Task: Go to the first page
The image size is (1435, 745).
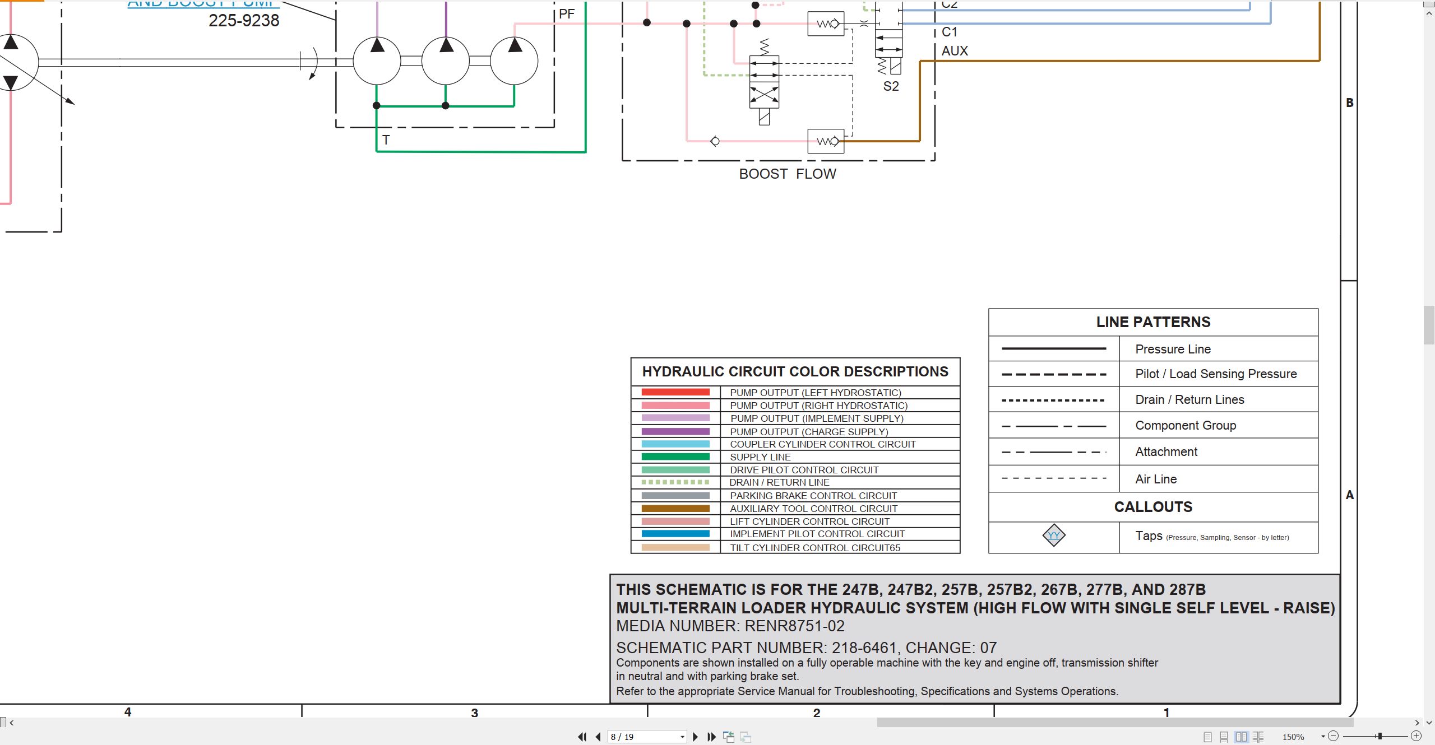Action: 582,737
